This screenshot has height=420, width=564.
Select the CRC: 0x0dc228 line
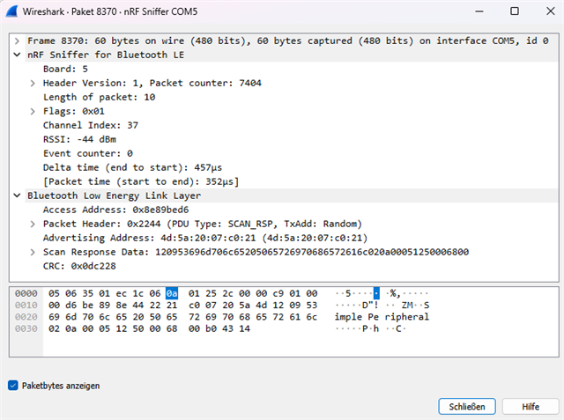coord(79,266)
